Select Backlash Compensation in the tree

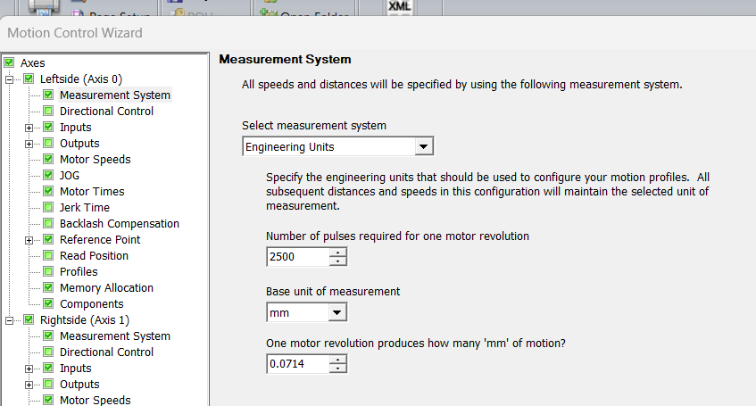pos(119,224)
